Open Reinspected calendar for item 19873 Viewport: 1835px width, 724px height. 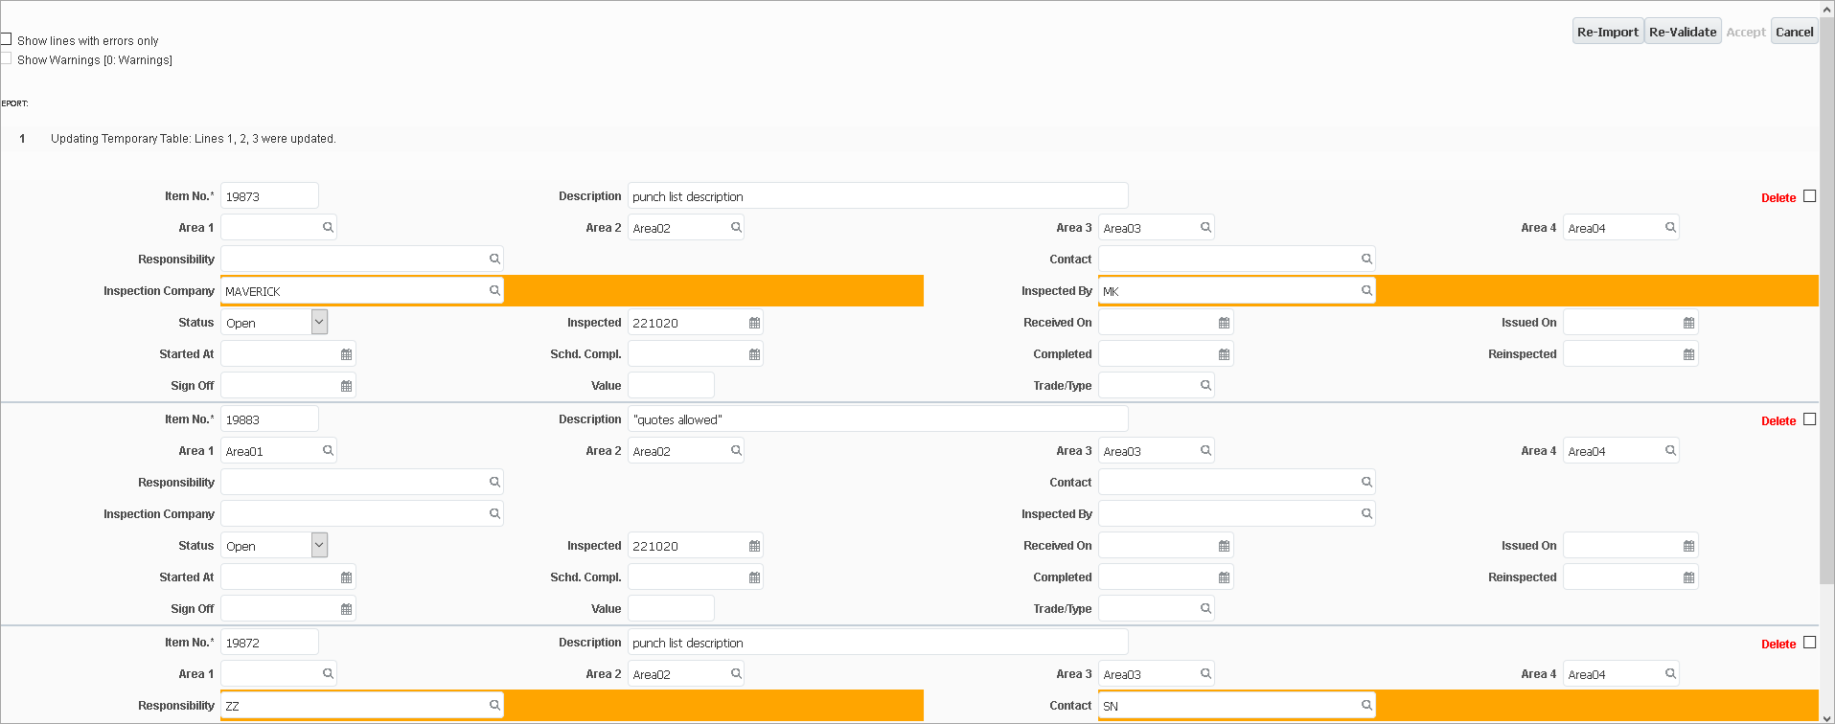point(1688,354)
